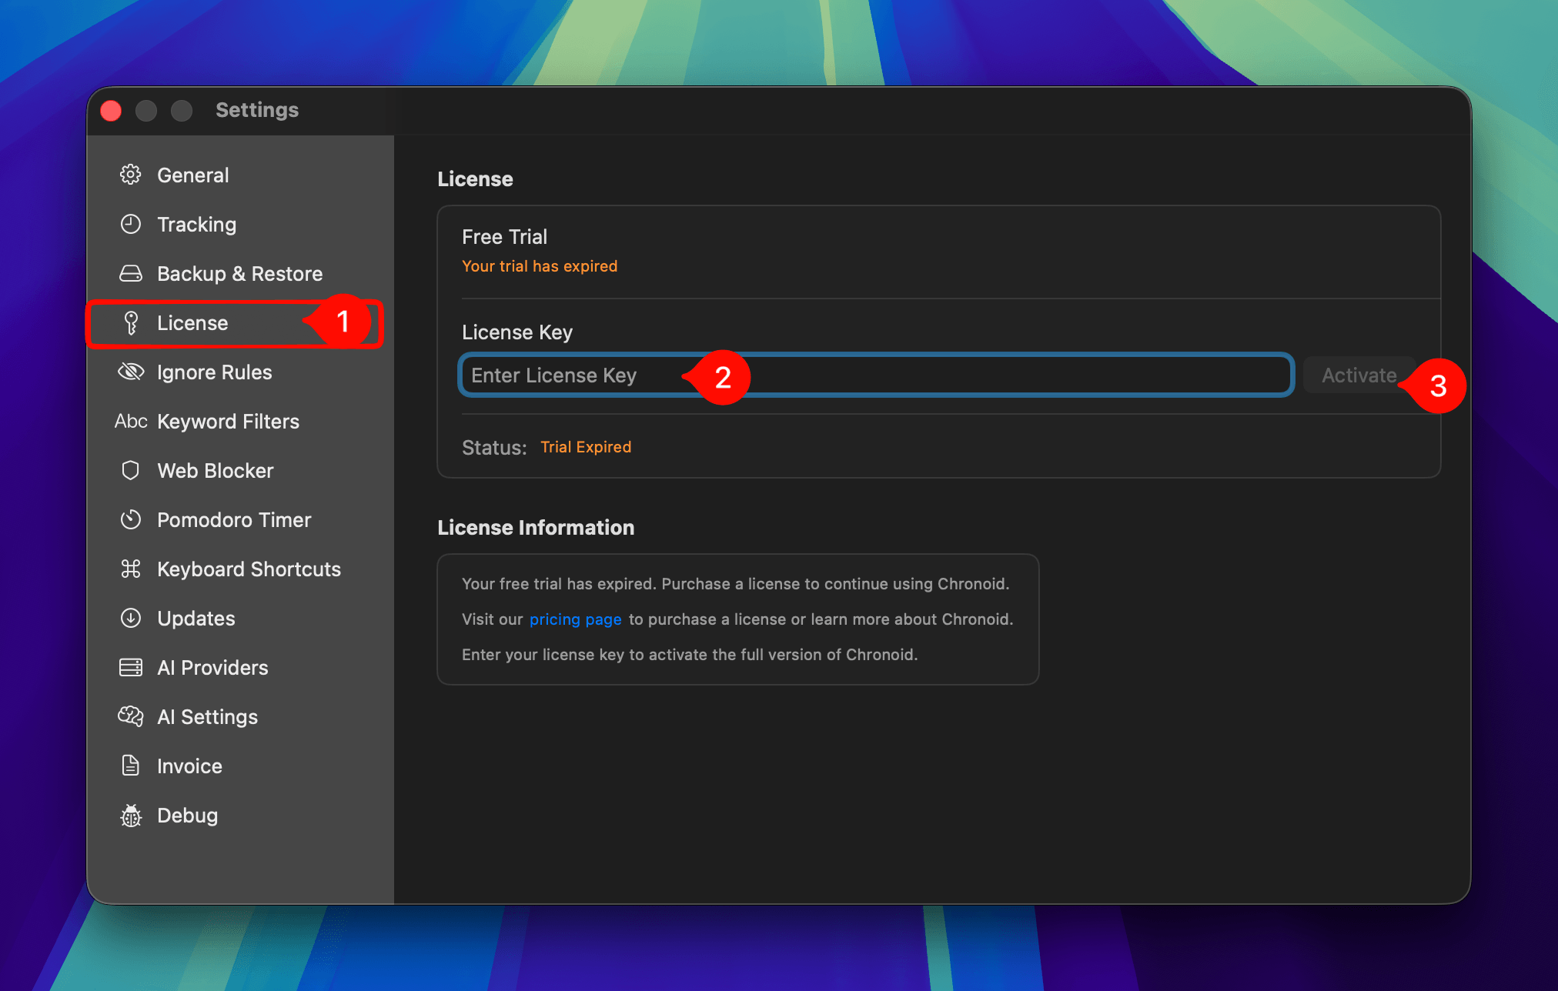The image size is (1558, 991).
Task: Visit the pricing page link
Action: pos(575,619)
